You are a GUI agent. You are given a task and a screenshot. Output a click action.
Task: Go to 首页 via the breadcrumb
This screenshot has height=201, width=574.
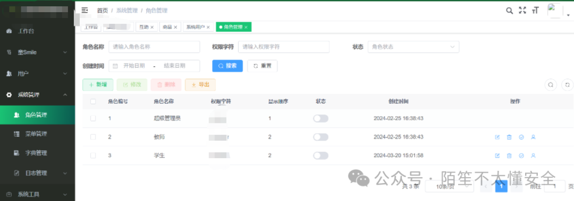coord(103,11)
